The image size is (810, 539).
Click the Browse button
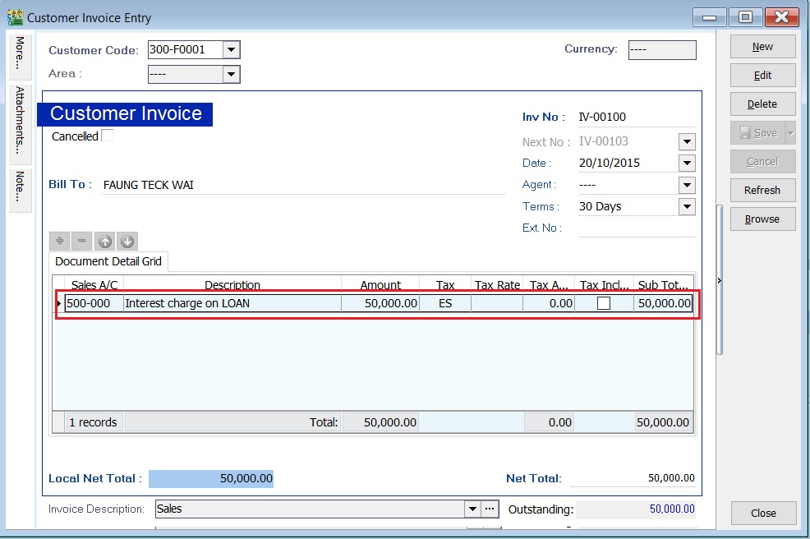pyautogui.click(x=762, y=219)
